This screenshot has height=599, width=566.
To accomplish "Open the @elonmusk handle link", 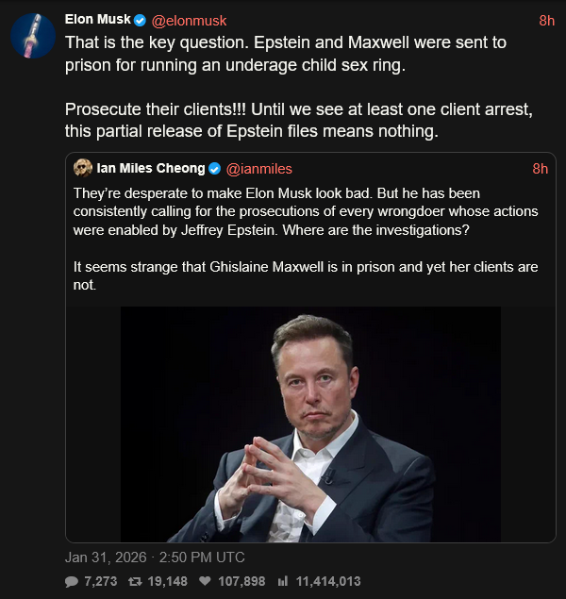I will [x=189, y=20].
